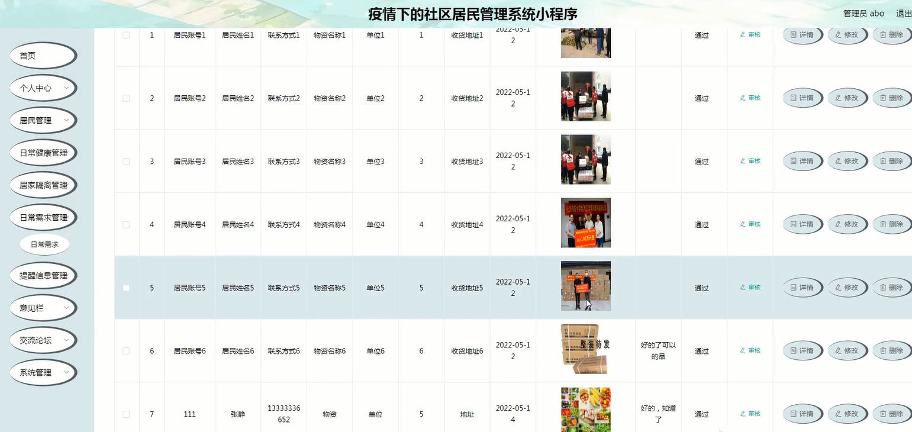
Task: Click the 张静 name cell
Action: pyautogui.click(x=238, y=414)
